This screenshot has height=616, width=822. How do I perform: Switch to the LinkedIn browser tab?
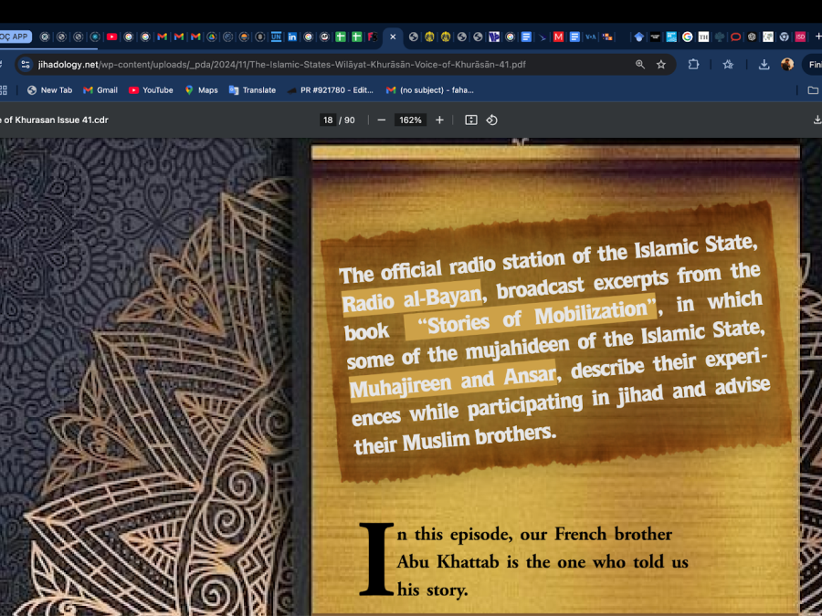point(292,37)
